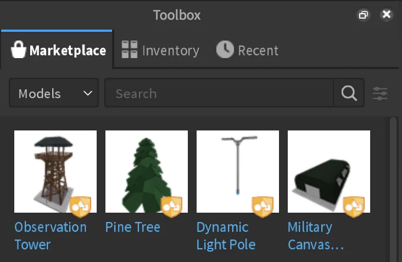Switch to the Inventory tab
Viewport: 402px width, 262px height.
[160, 50]
